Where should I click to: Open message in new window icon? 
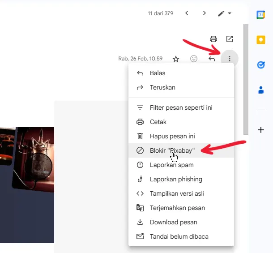230,39
